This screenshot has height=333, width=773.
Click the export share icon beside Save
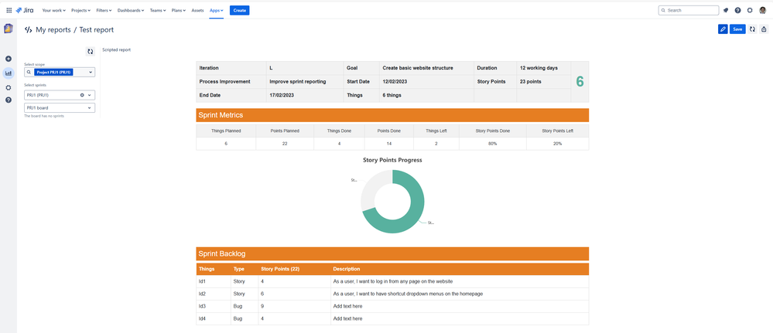tap(764, 29)
